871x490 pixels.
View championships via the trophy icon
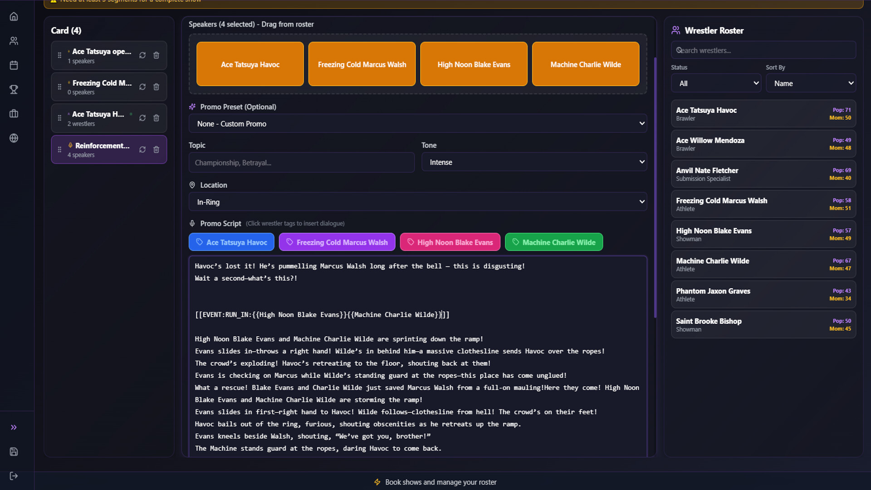point(14,89)
